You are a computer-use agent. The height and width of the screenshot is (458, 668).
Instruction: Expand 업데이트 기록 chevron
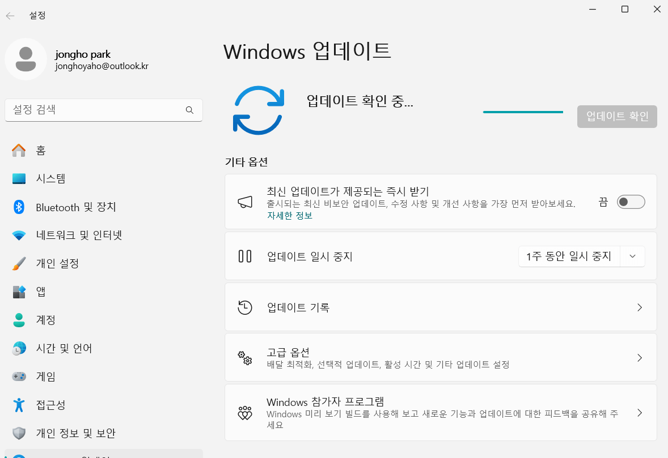[640, 307]
